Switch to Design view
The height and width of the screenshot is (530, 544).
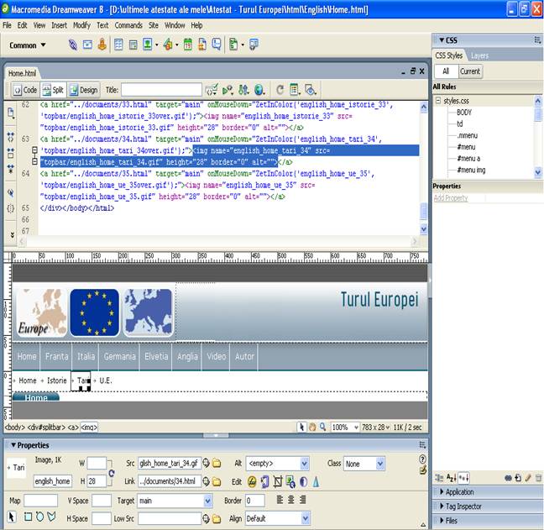click(x=84, y=90)
